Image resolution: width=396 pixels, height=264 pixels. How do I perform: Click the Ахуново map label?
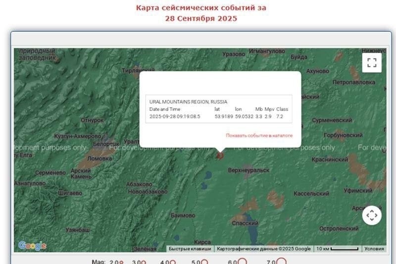tap(317, 71)
